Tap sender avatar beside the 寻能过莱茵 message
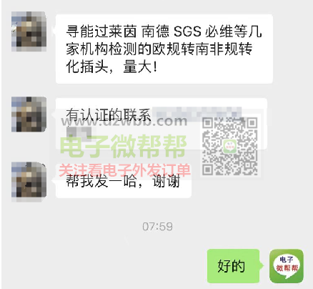This screenshot has width=313, height=289. tap(29, 31)
